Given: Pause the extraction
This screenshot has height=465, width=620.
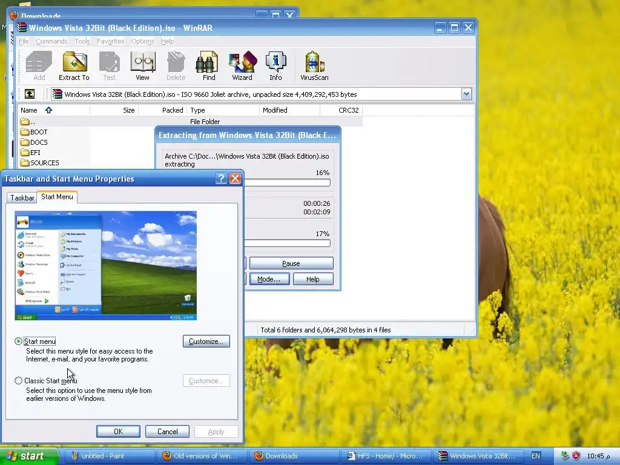Looking at the screenshot, I should point(291,263).
